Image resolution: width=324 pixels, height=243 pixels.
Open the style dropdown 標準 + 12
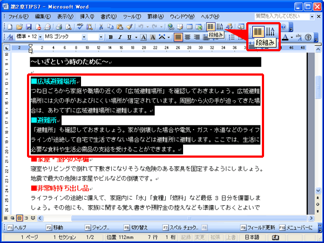[40, 37]
